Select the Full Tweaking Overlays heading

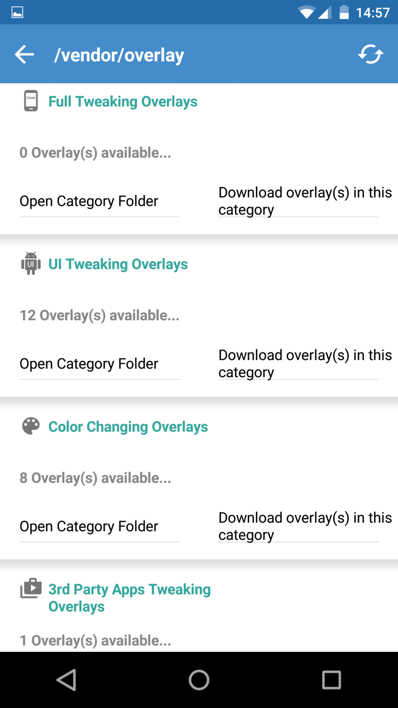click(123, 101)
